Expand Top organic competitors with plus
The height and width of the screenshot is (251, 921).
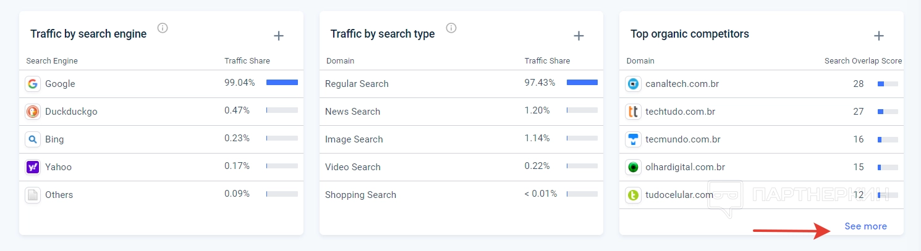pyautogui.click(x=879, y=36)
